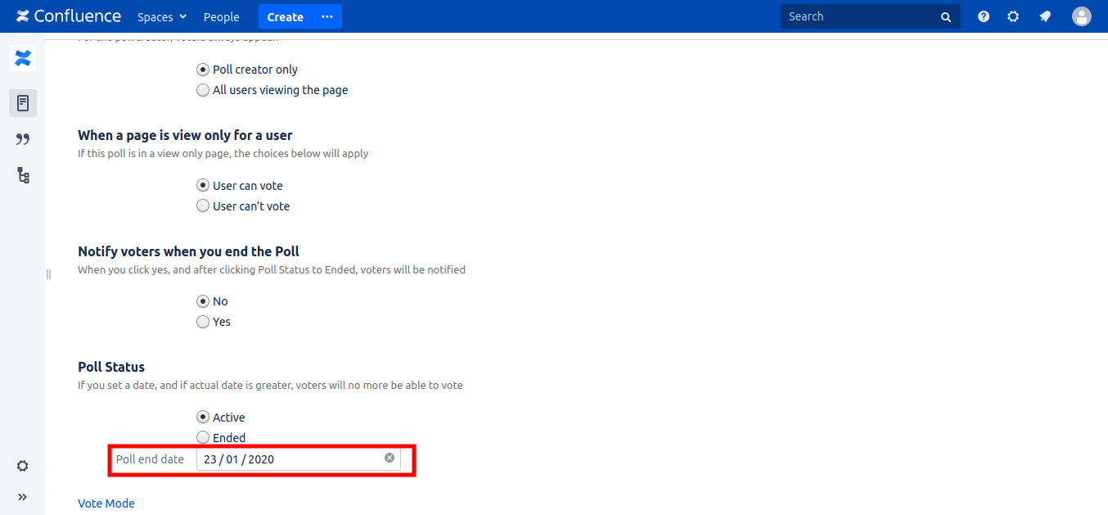Open the page tree icon in sidebar
The height and width of the screenshot is (515, 1108).
(x=23, y=175)
